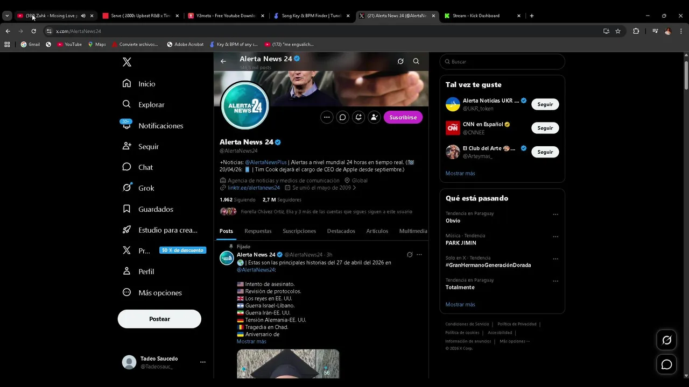
Task: Select the Destacados tab
Action: [341, 231]
